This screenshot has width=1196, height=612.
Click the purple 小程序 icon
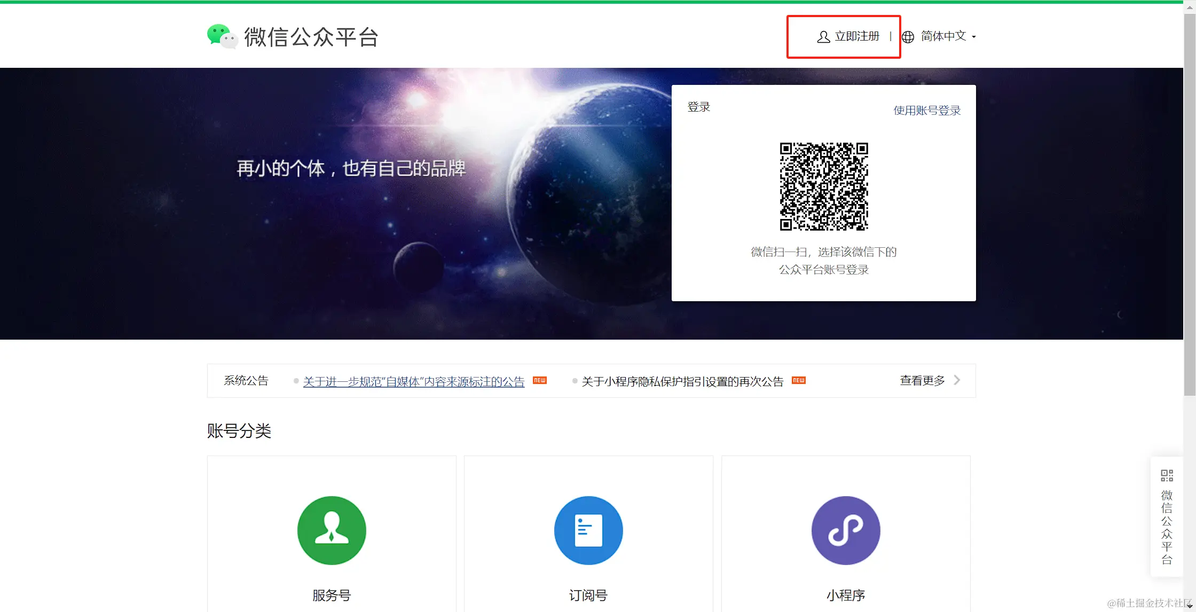point(846,530)
